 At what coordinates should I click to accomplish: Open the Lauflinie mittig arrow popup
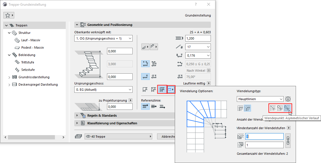(209, 83)
